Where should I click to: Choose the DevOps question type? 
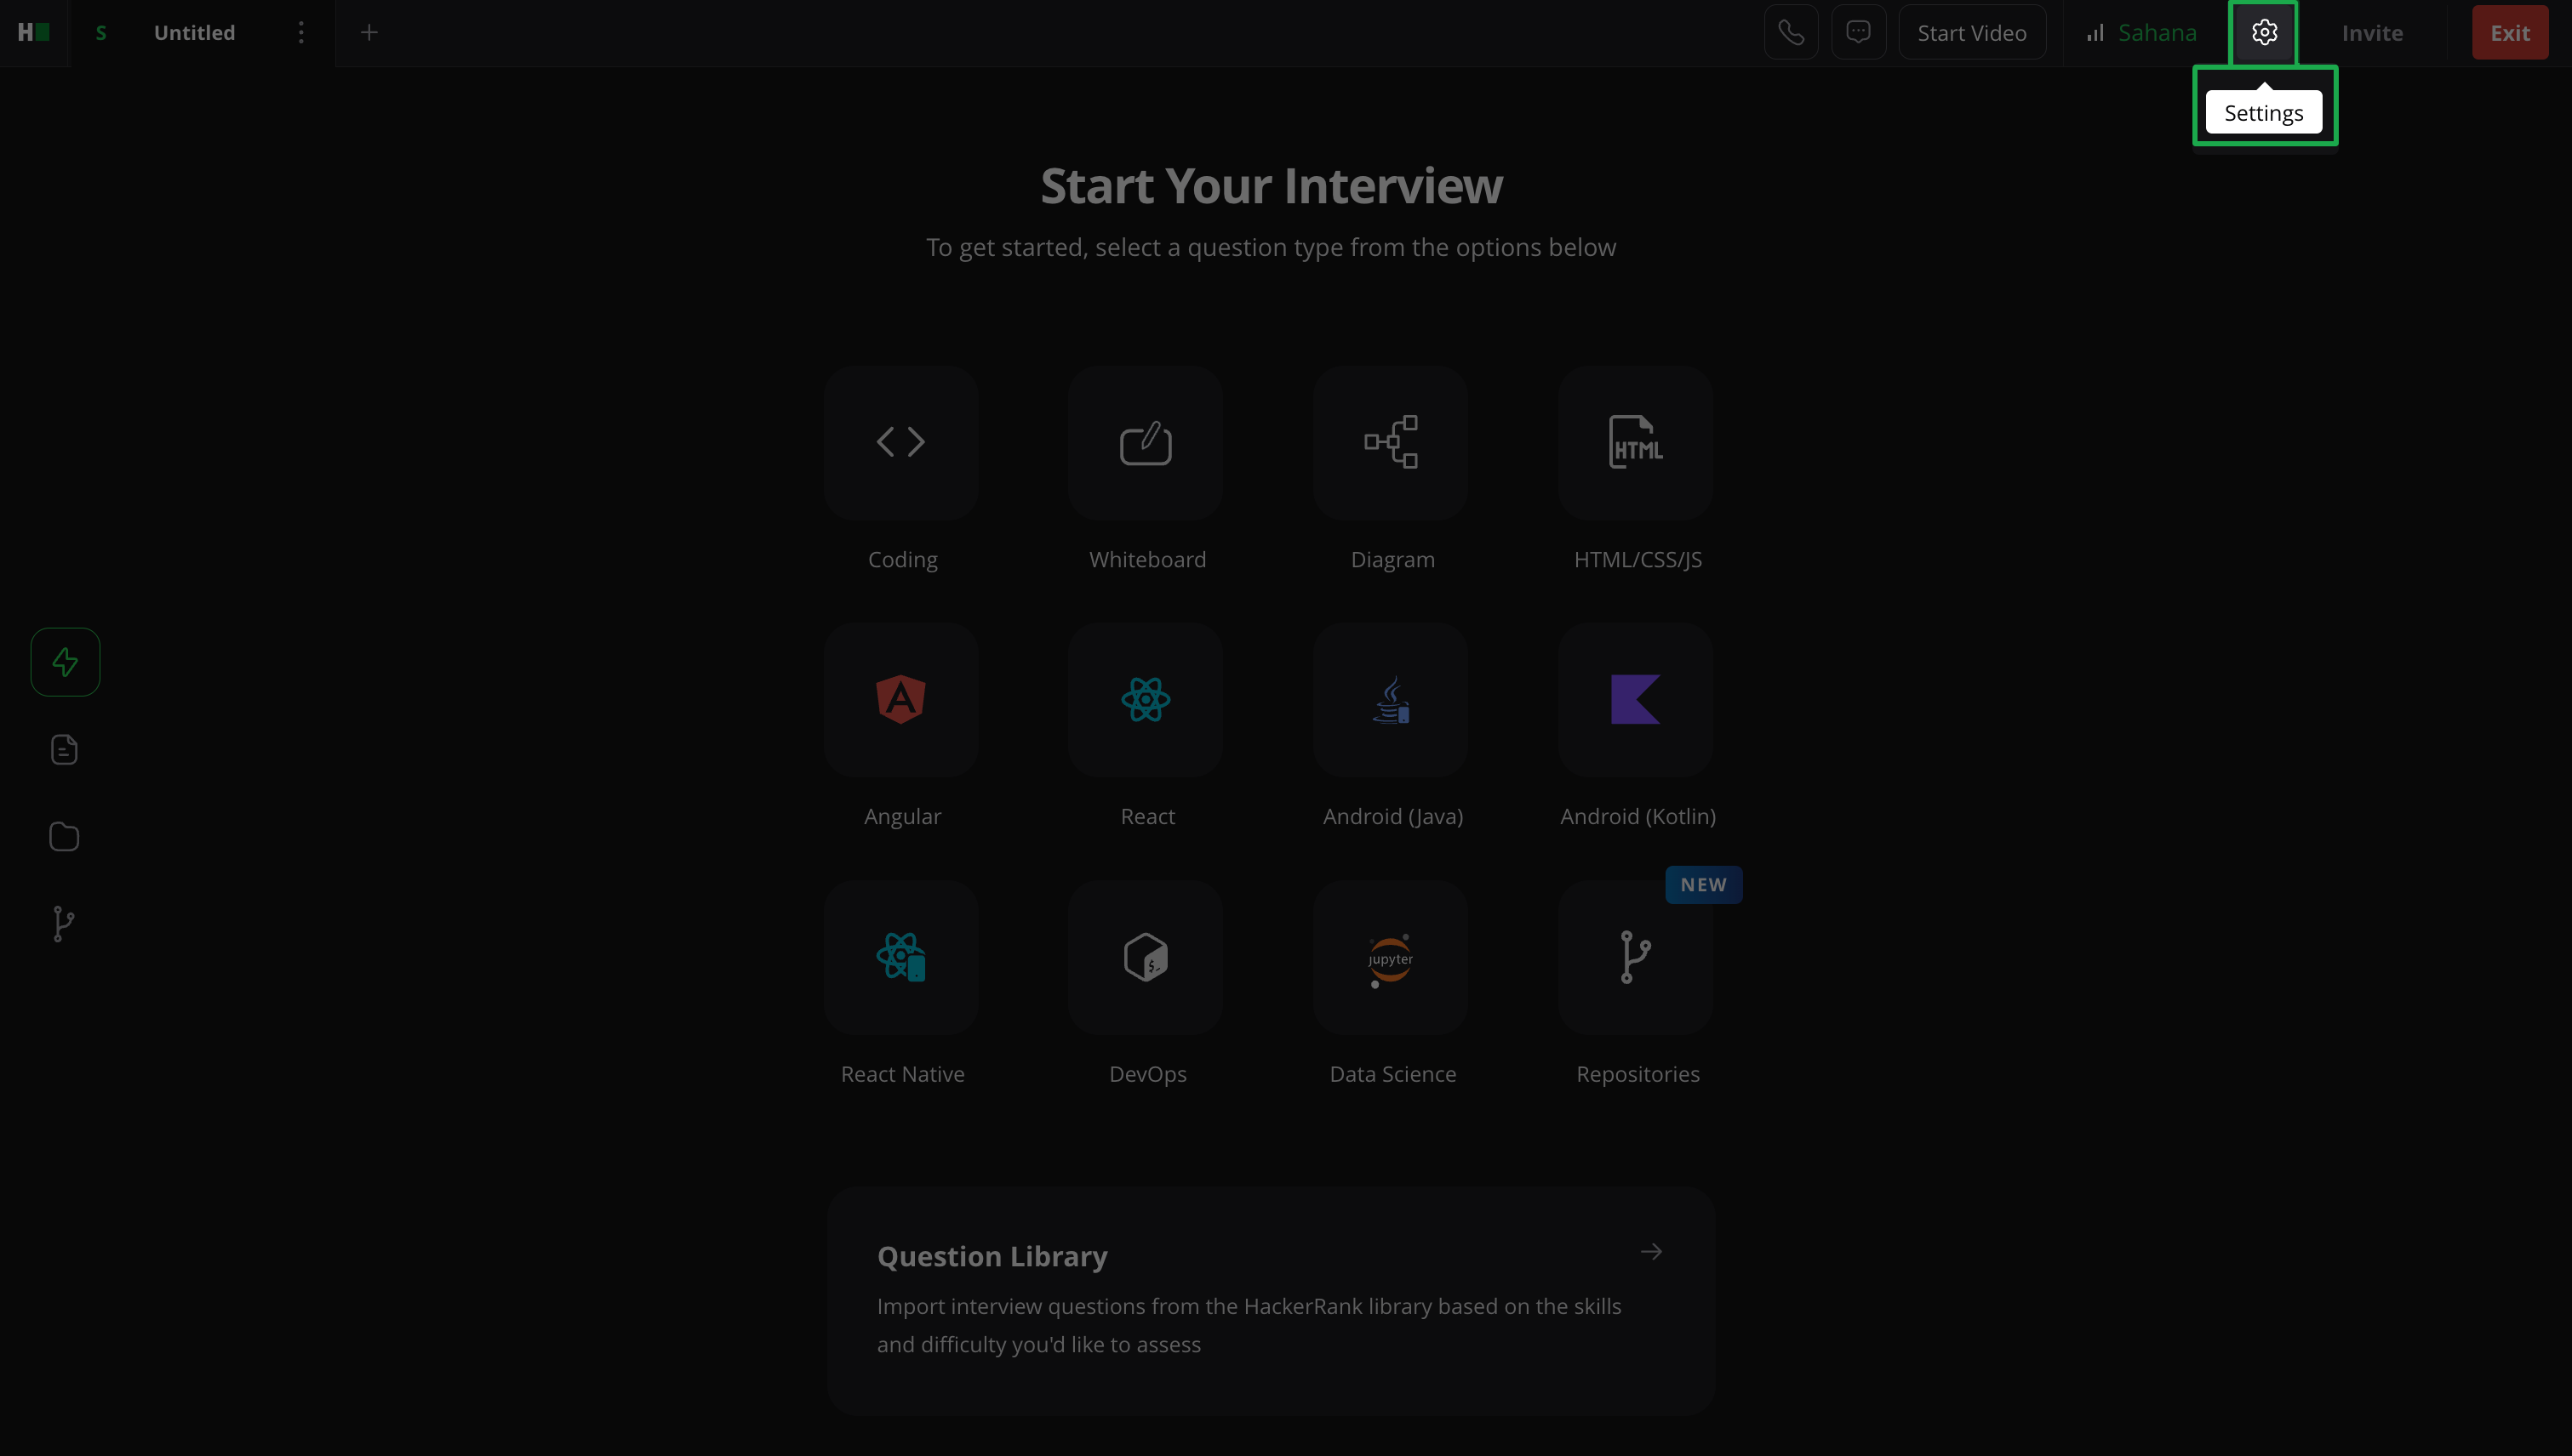pyautogui.click(x=1145, y=957)
